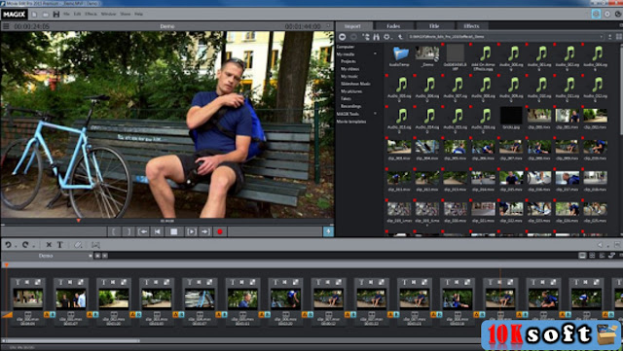Switch to the Effects media pool tab
The height and width of the screenshot is (351, 623).
[471, 26]
